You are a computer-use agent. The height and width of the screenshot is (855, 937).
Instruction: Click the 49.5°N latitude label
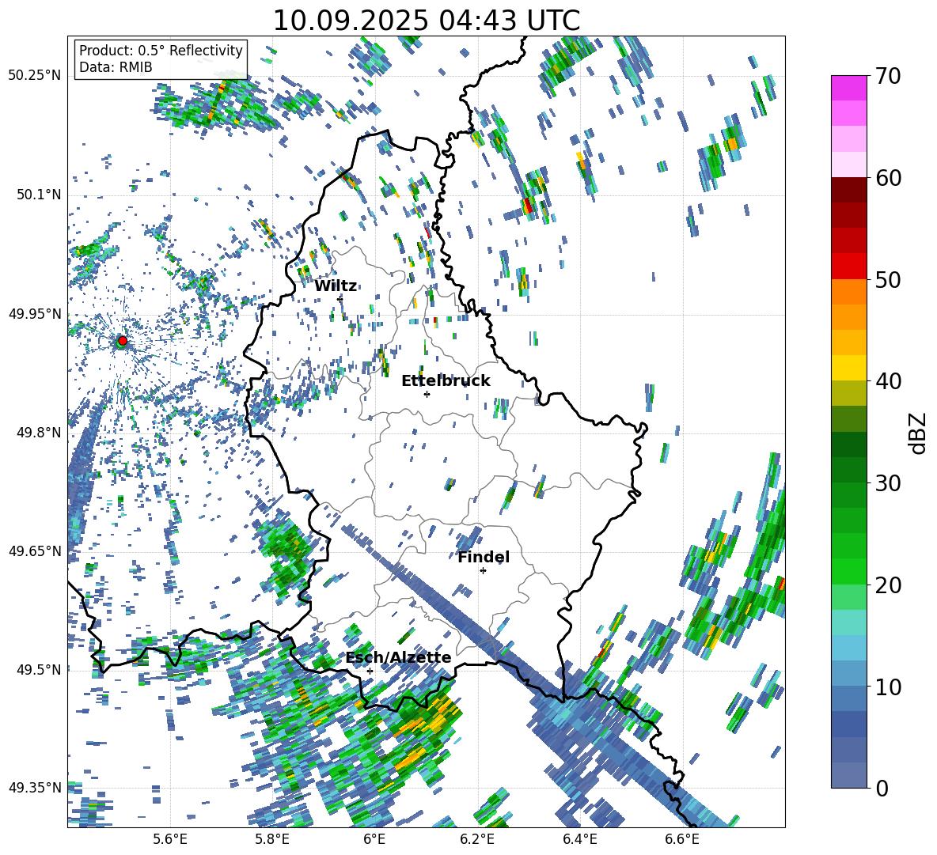(x=39, y=669)
